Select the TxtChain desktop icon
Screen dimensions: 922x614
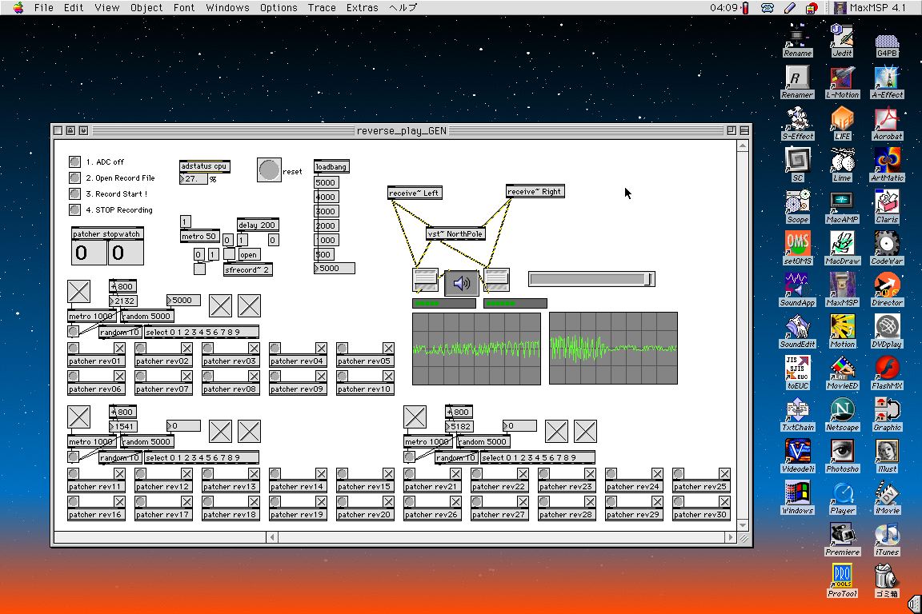tap(797, 415)
